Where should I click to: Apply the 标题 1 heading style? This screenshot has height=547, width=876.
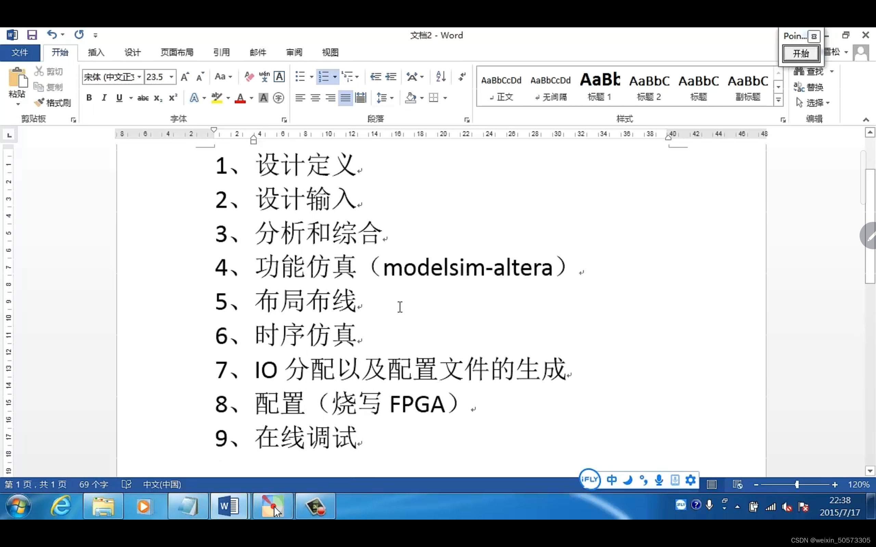pyautogui.click(x=600, y=86)
